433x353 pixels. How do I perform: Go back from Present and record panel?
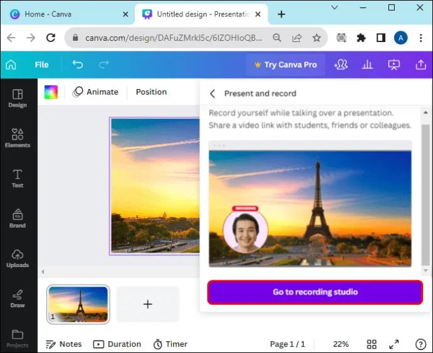coord(212,93)
